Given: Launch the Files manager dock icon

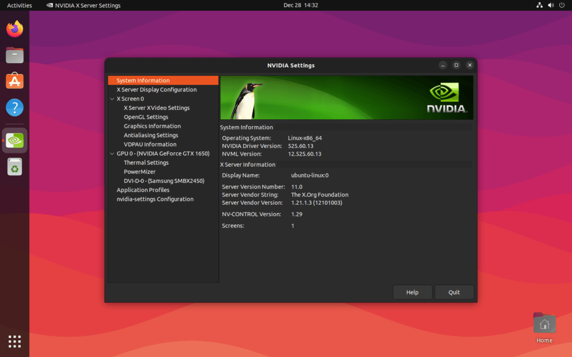Looking at the screenshot, I should [15, 55].
